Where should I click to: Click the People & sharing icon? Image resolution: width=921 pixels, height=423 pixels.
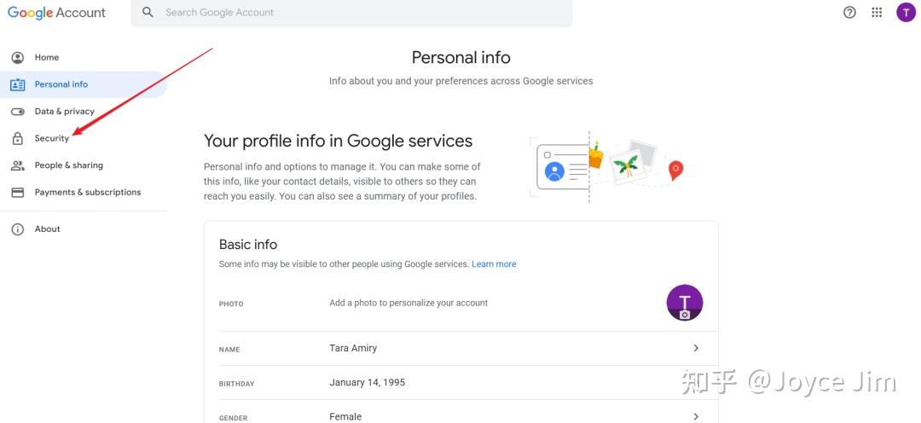pos(17,165)
